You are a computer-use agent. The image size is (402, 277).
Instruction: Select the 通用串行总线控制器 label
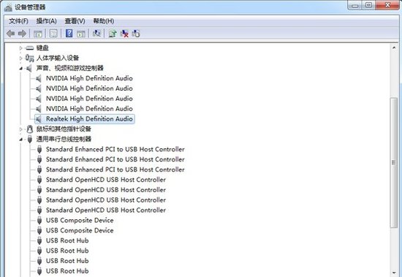click(x=64, y=139)
